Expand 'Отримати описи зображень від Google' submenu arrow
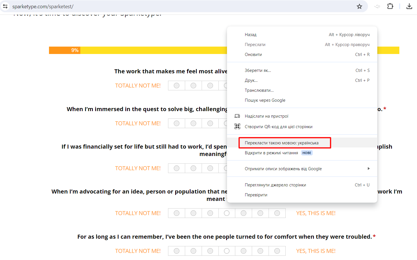This screenshot has width=417, height=260. coord(369,169)
